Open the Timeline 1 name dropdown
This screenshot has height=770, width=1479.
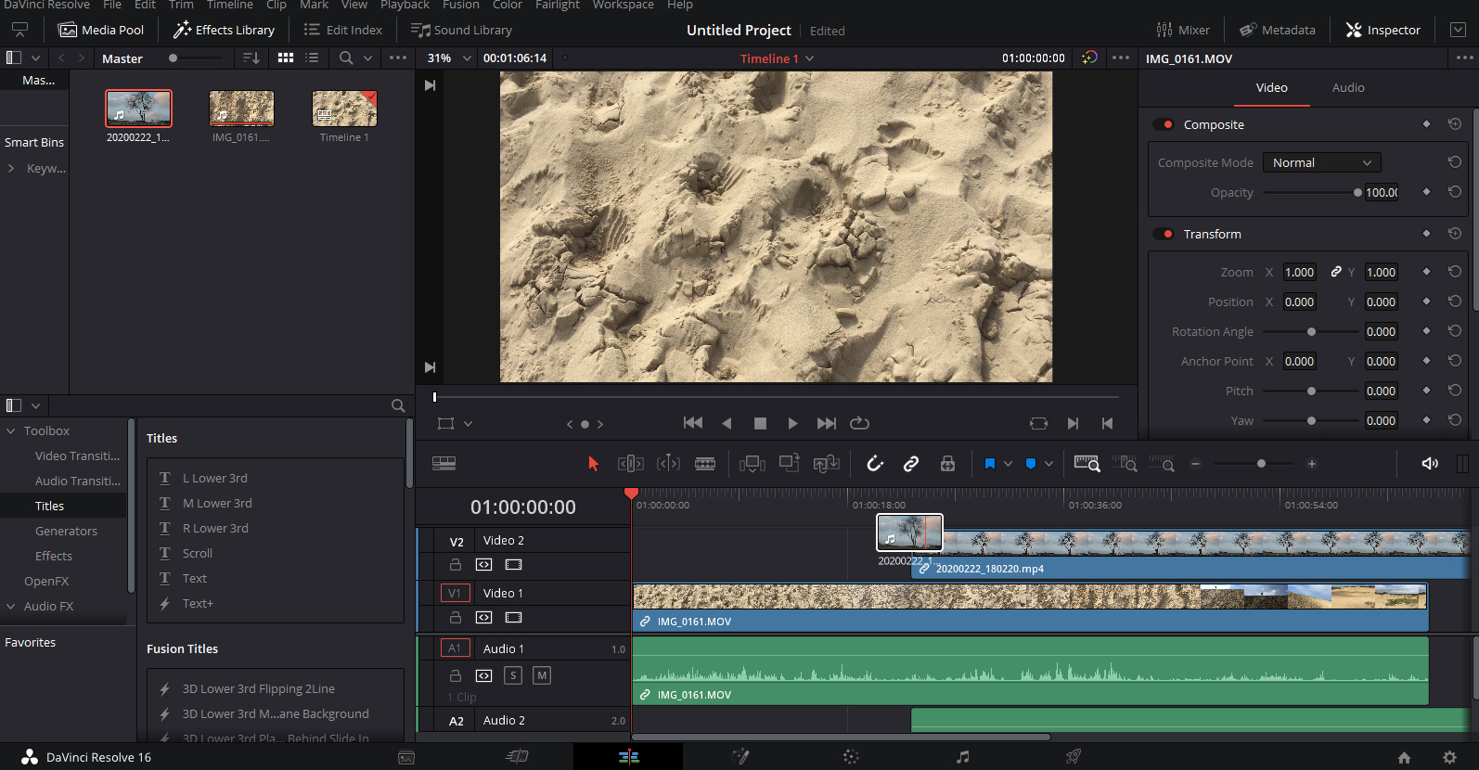pos(809,58)
